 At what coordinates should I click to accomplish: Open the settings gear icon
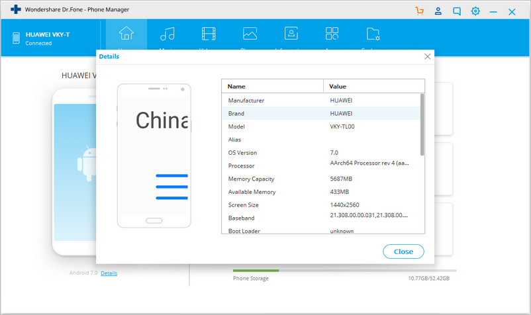point(475,11)
